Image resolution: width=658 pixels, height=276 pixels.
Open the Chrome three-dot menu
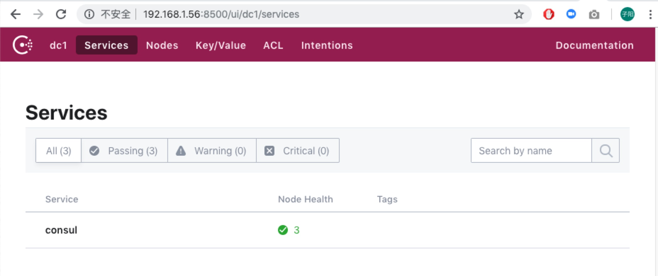[650, 14]
